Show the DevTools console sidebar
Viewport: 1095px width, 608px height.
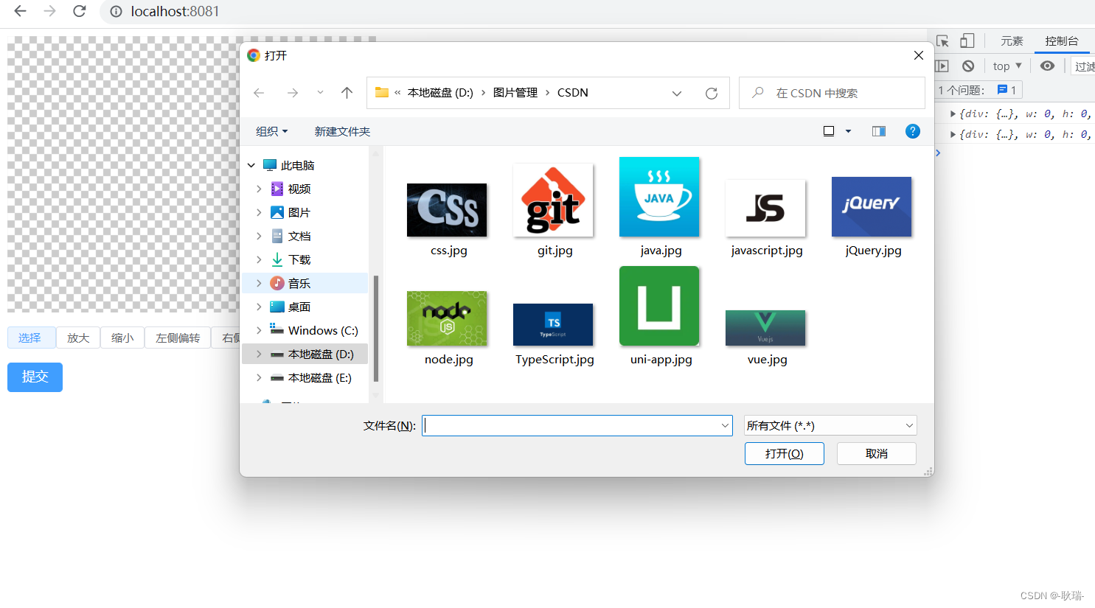pos(942,66)
